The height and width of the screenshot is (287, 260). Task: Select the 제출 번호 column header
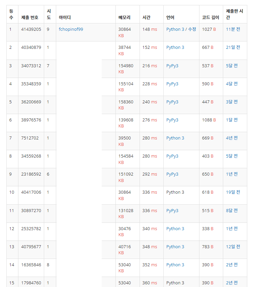[x=30, y=17]
